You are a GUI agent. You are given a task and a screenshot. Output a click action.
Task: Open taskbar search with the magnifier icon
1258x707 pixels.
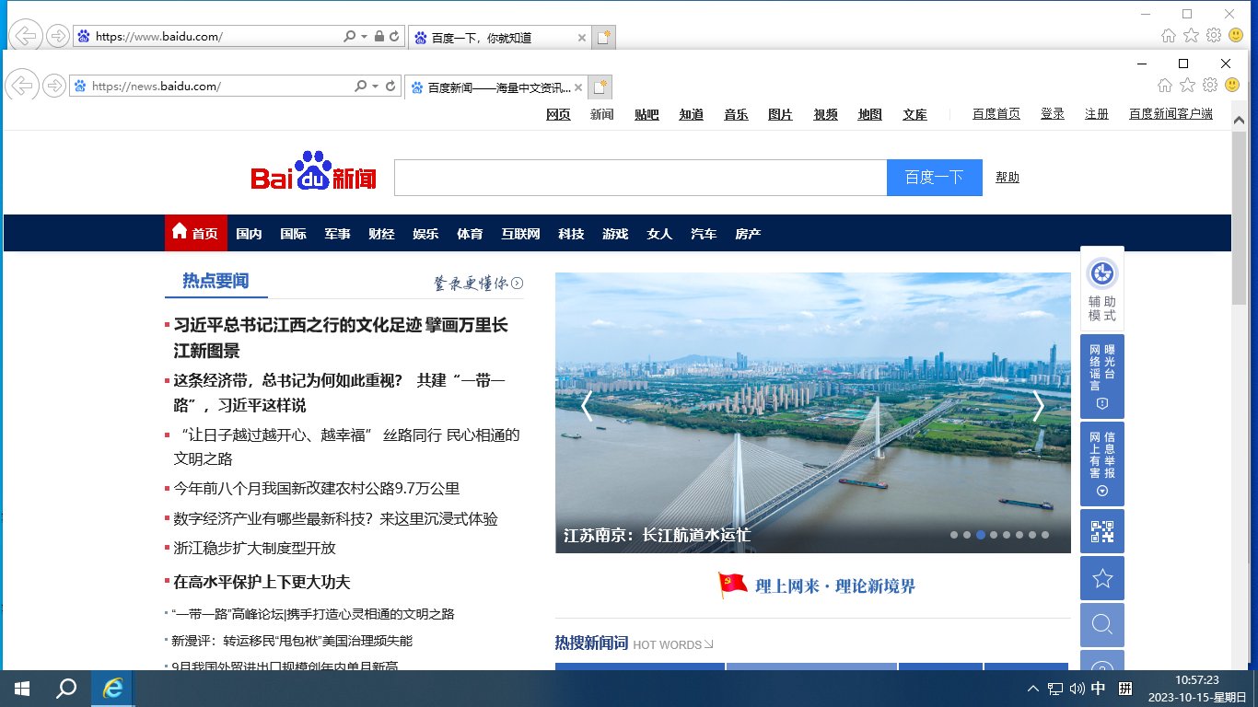tap(64, 689)
